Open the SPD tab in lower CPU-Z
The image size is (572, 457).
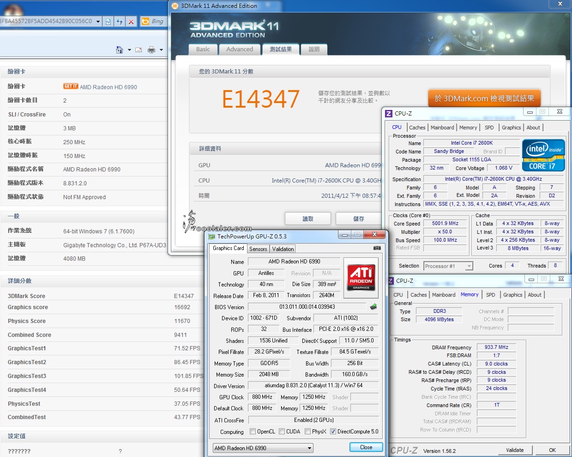tap(491, 295)
